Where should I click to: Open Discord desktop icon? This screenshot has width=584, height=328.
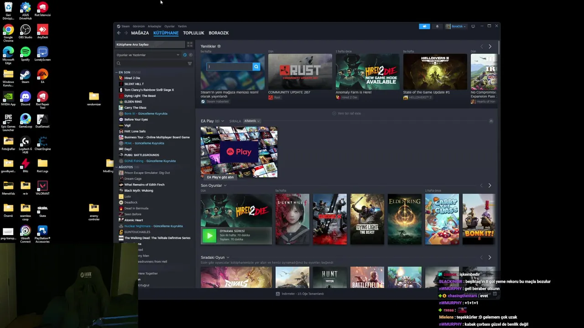point(26,98)
